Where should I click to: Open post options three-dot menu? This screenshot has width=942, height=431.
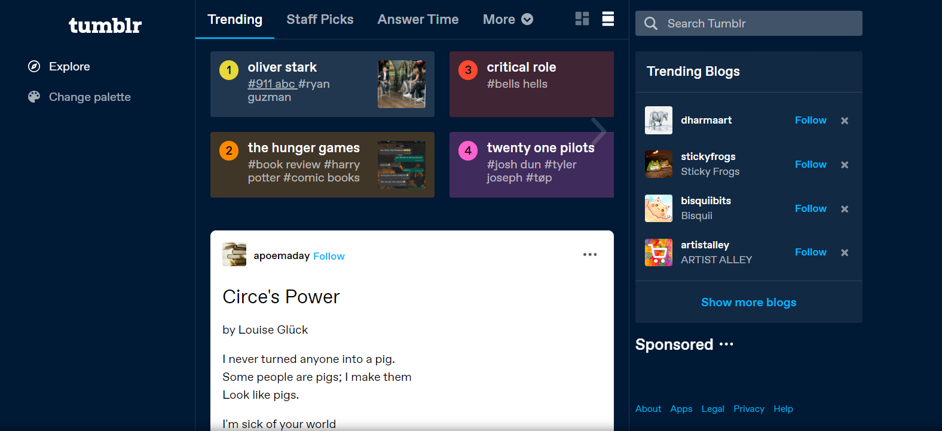[x=590, y=254]
